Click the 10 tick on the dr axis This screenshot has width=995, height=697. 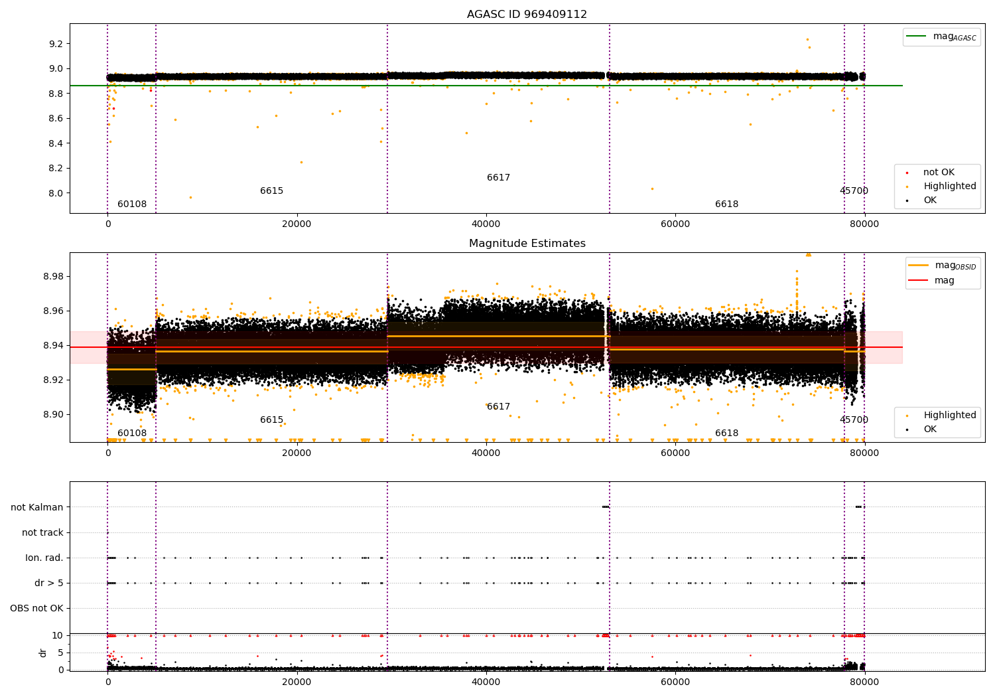tap(58, 635)
